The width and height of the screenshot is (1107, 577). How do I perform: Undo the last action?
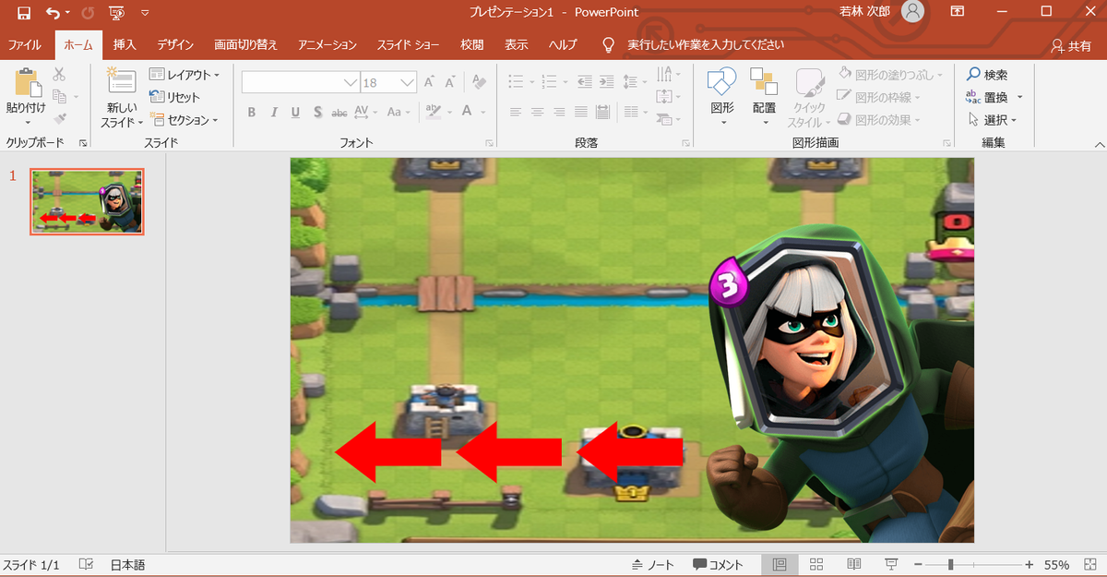(x=54, y=13)
